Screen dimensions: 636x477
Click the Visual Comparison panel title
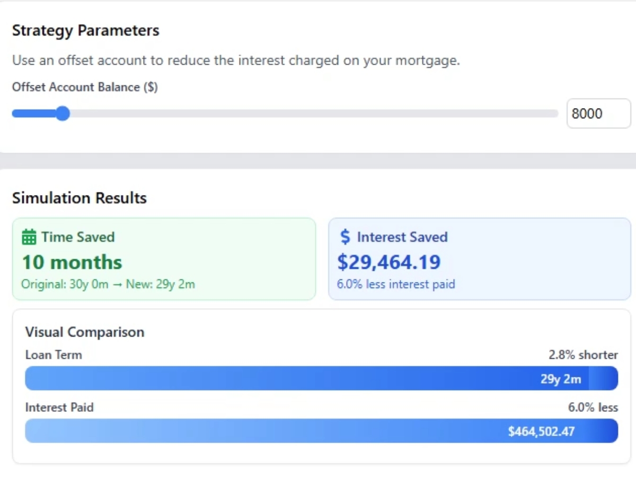(x=85, y=332)
